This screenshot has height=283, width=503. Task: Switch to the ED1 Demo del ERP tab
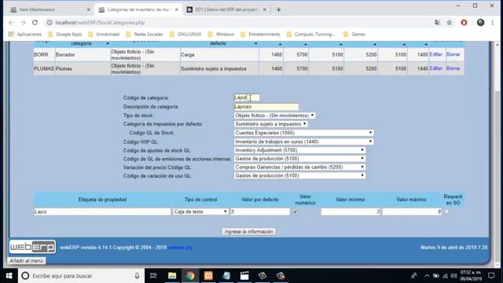tap(226, 9)
